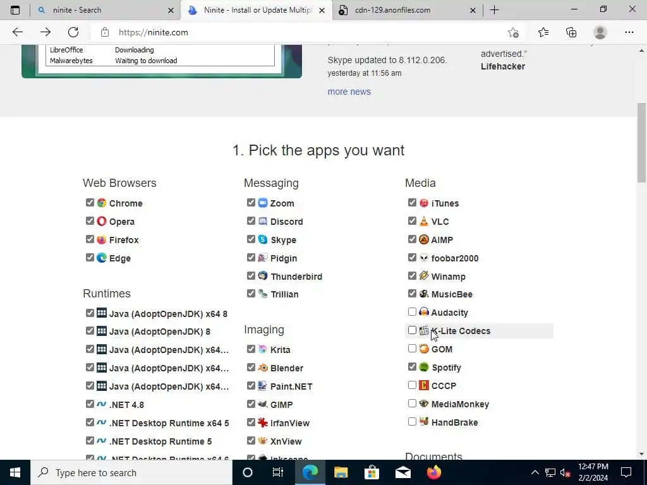Close the cdn-129.anonfiles.com tab

[x=473, y=10]
